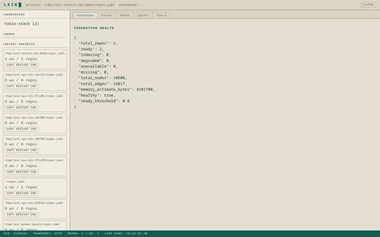380x237 pixels.
Task: Click the "degraded": 0 line
Action: 95,61
